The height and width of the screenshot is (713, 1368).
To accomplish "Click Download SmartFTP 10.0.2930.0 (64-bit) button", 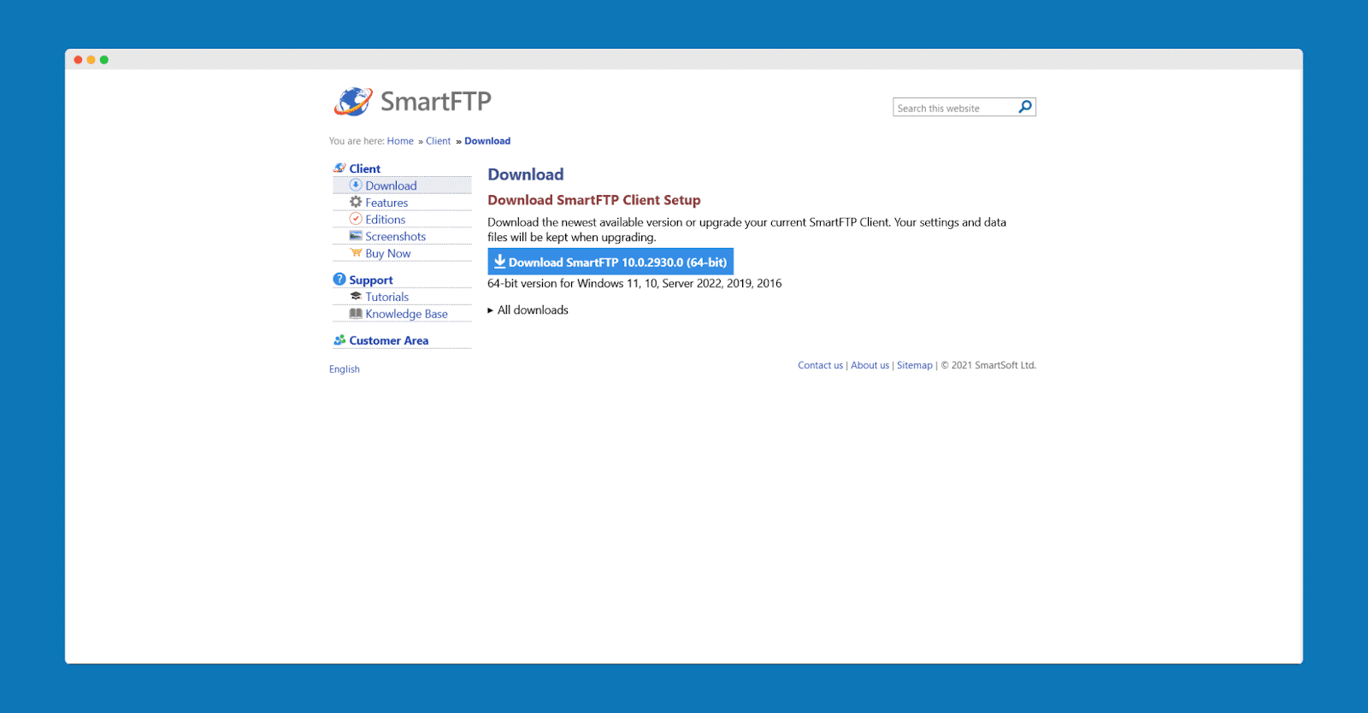I will pos(610,262).
